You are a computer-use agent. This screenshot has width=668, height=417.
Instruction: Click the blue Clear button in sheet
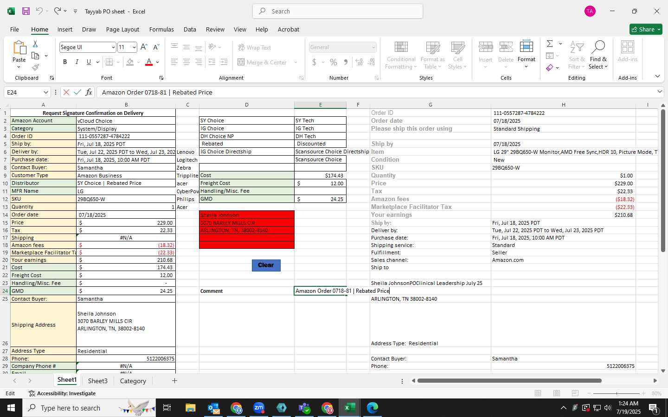click(x=266, y=265)
